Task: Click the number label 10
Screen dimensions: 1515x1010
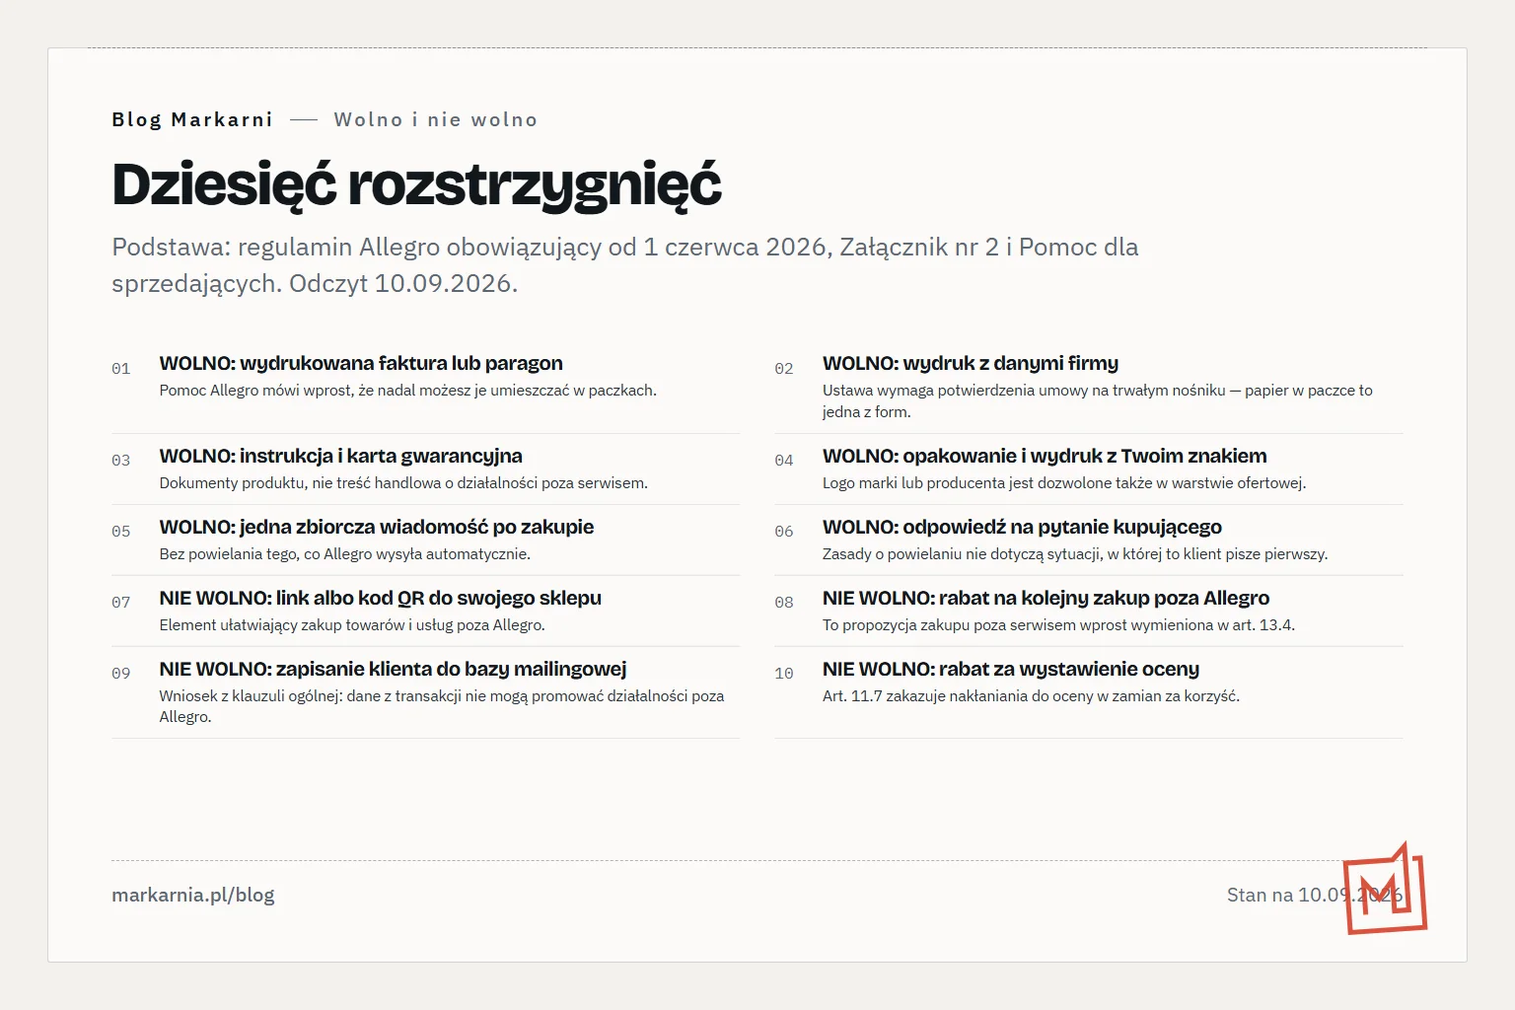Action: coord(784,674)
